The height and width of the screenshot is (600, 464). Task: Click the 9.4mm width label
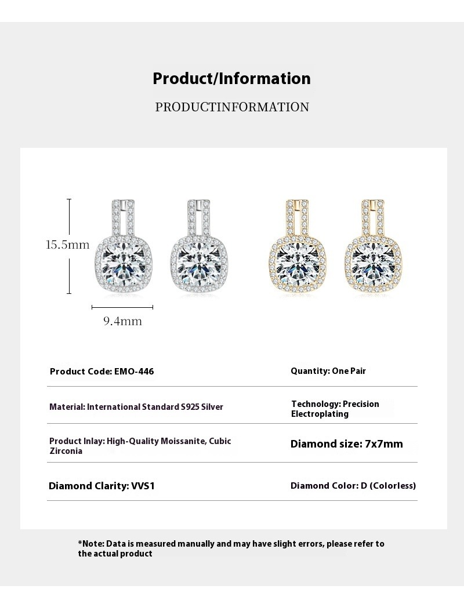tap(122, 321)
